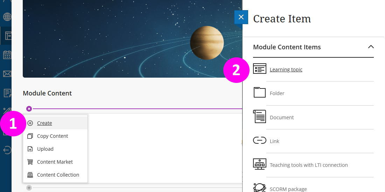
Task: Open the Learning topic link
Action: pos(286,70)
